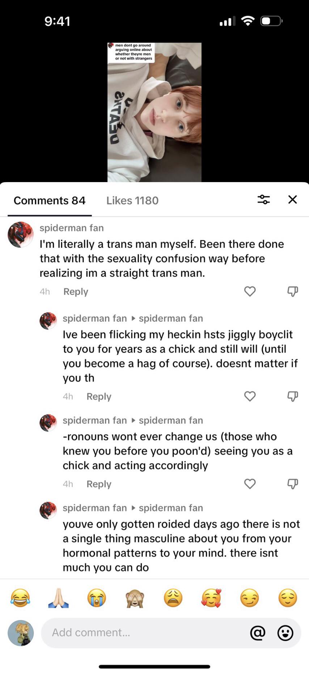The image size is (309, 674).
Task: Reply to the '-ronouns wont ever change' comment
Action: click(99, 484)
